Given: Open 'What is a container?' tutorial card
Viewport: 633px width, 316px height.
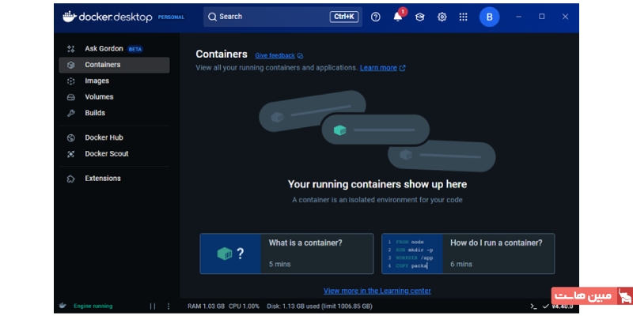Looking at the screenshot, I should pos(286,253).
